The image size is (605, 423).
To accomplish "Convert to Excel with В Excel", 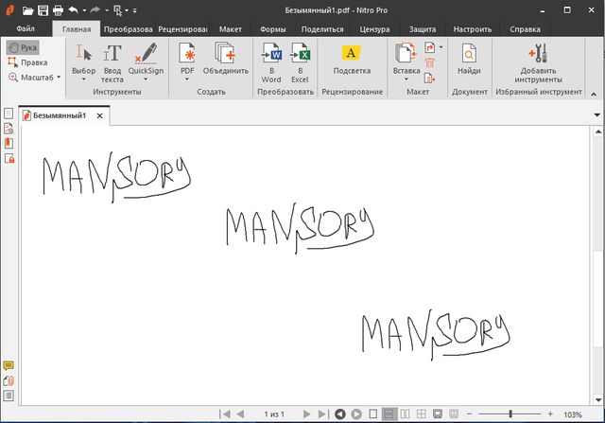I will [x=301, y=54].
